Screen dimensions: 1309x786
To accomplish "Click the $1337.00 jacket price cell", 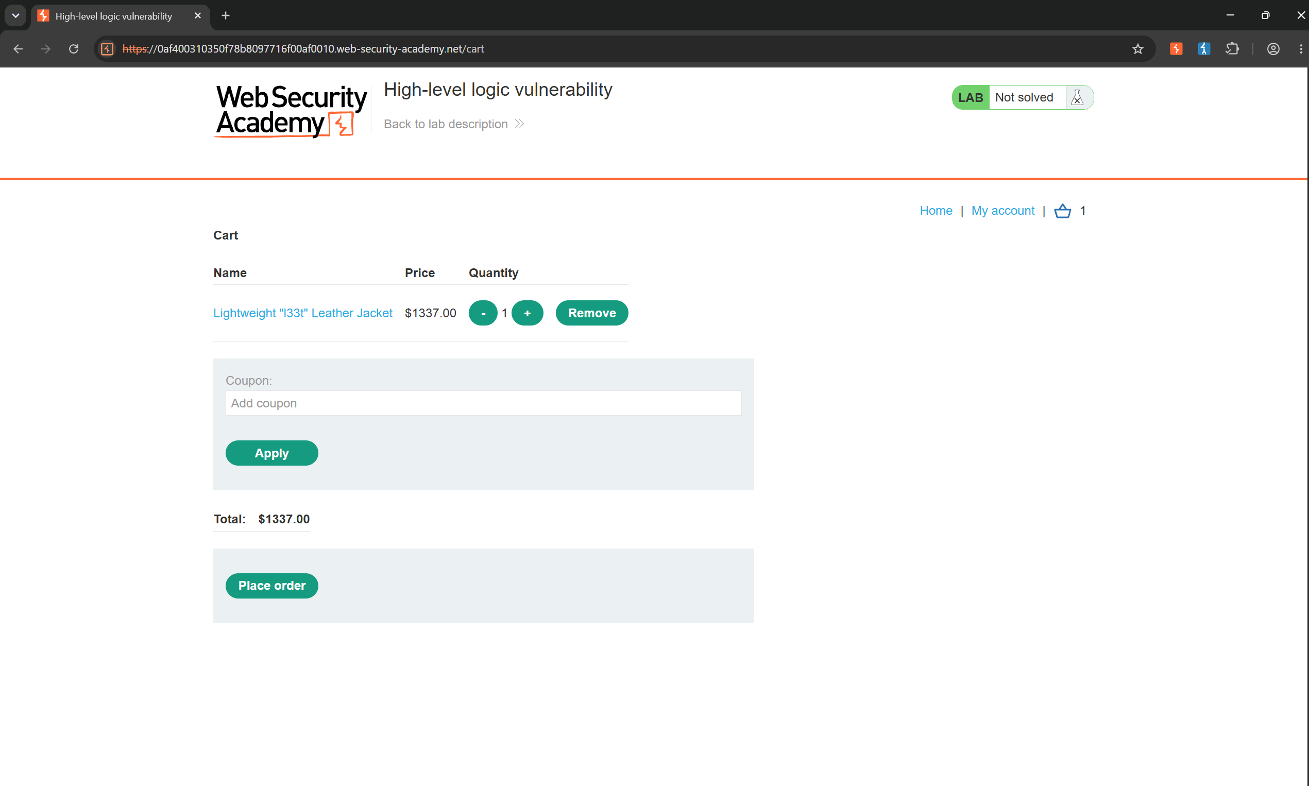I will 430,313.
